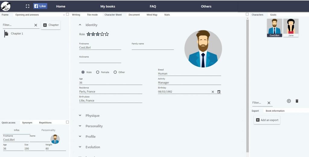Click the Nickname field
Screen dimensions: 309x157
(100, 61)
